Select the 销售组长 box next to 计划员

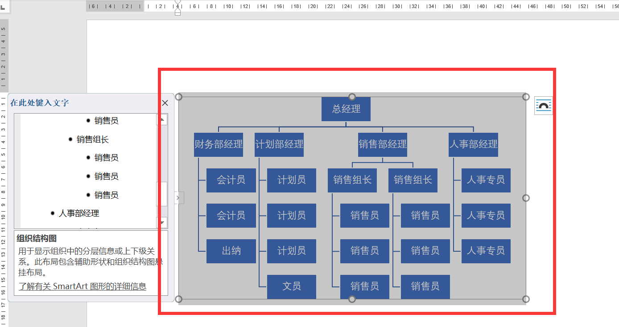point(352,180)
